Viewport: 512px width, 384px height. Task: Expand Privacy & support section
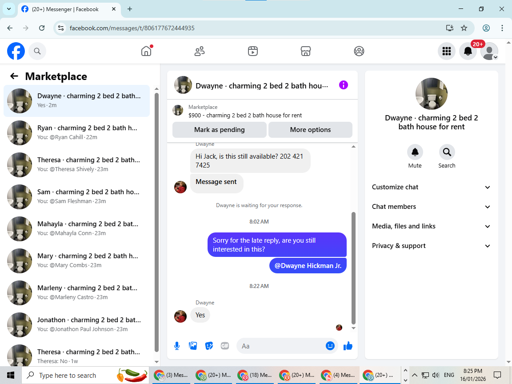click(x=431, y=246)
